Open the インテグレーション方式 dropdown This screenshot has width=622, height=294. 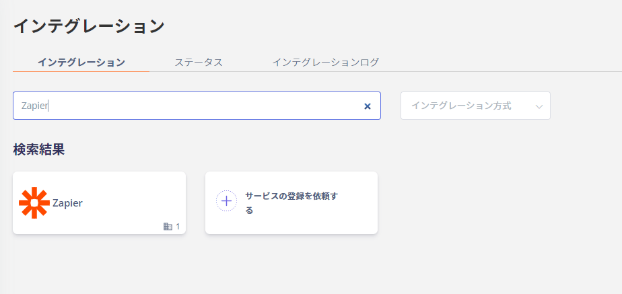click(x=475, y=106)
